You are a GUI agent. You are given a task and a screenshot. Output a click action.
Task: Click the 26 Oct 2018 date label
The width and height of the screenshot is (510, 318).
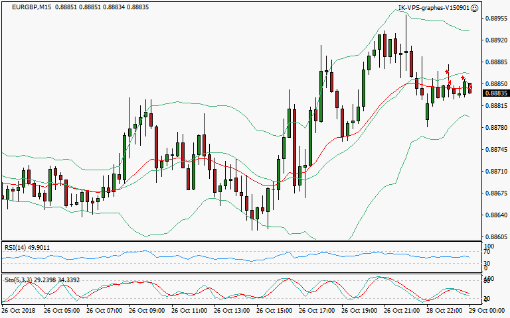click(x=19, y=311)
